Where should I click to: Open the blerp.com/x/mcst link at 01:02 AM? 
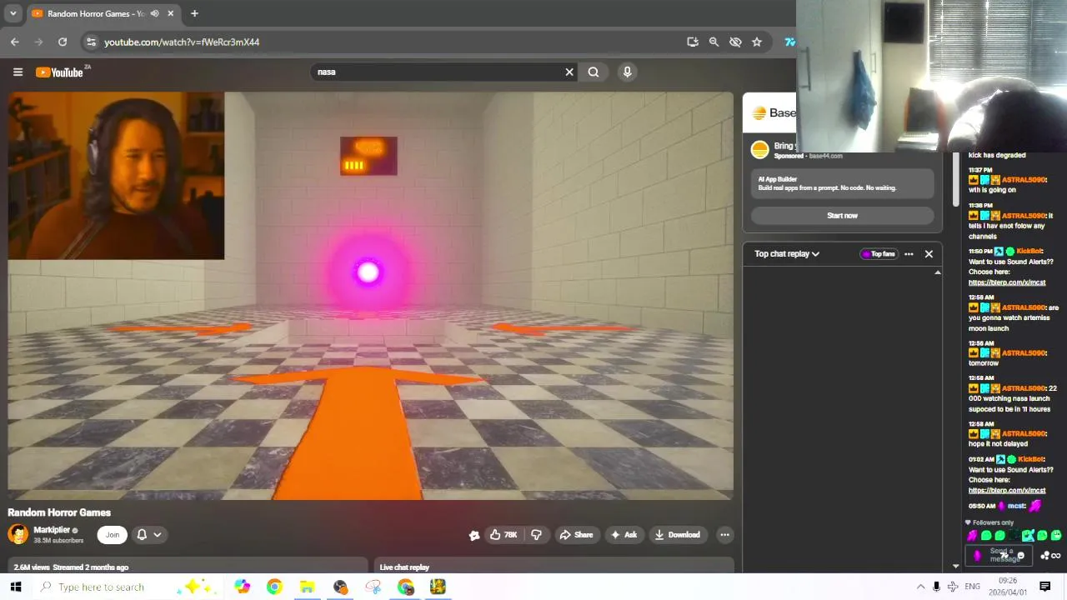click(x=1007, y=490)
